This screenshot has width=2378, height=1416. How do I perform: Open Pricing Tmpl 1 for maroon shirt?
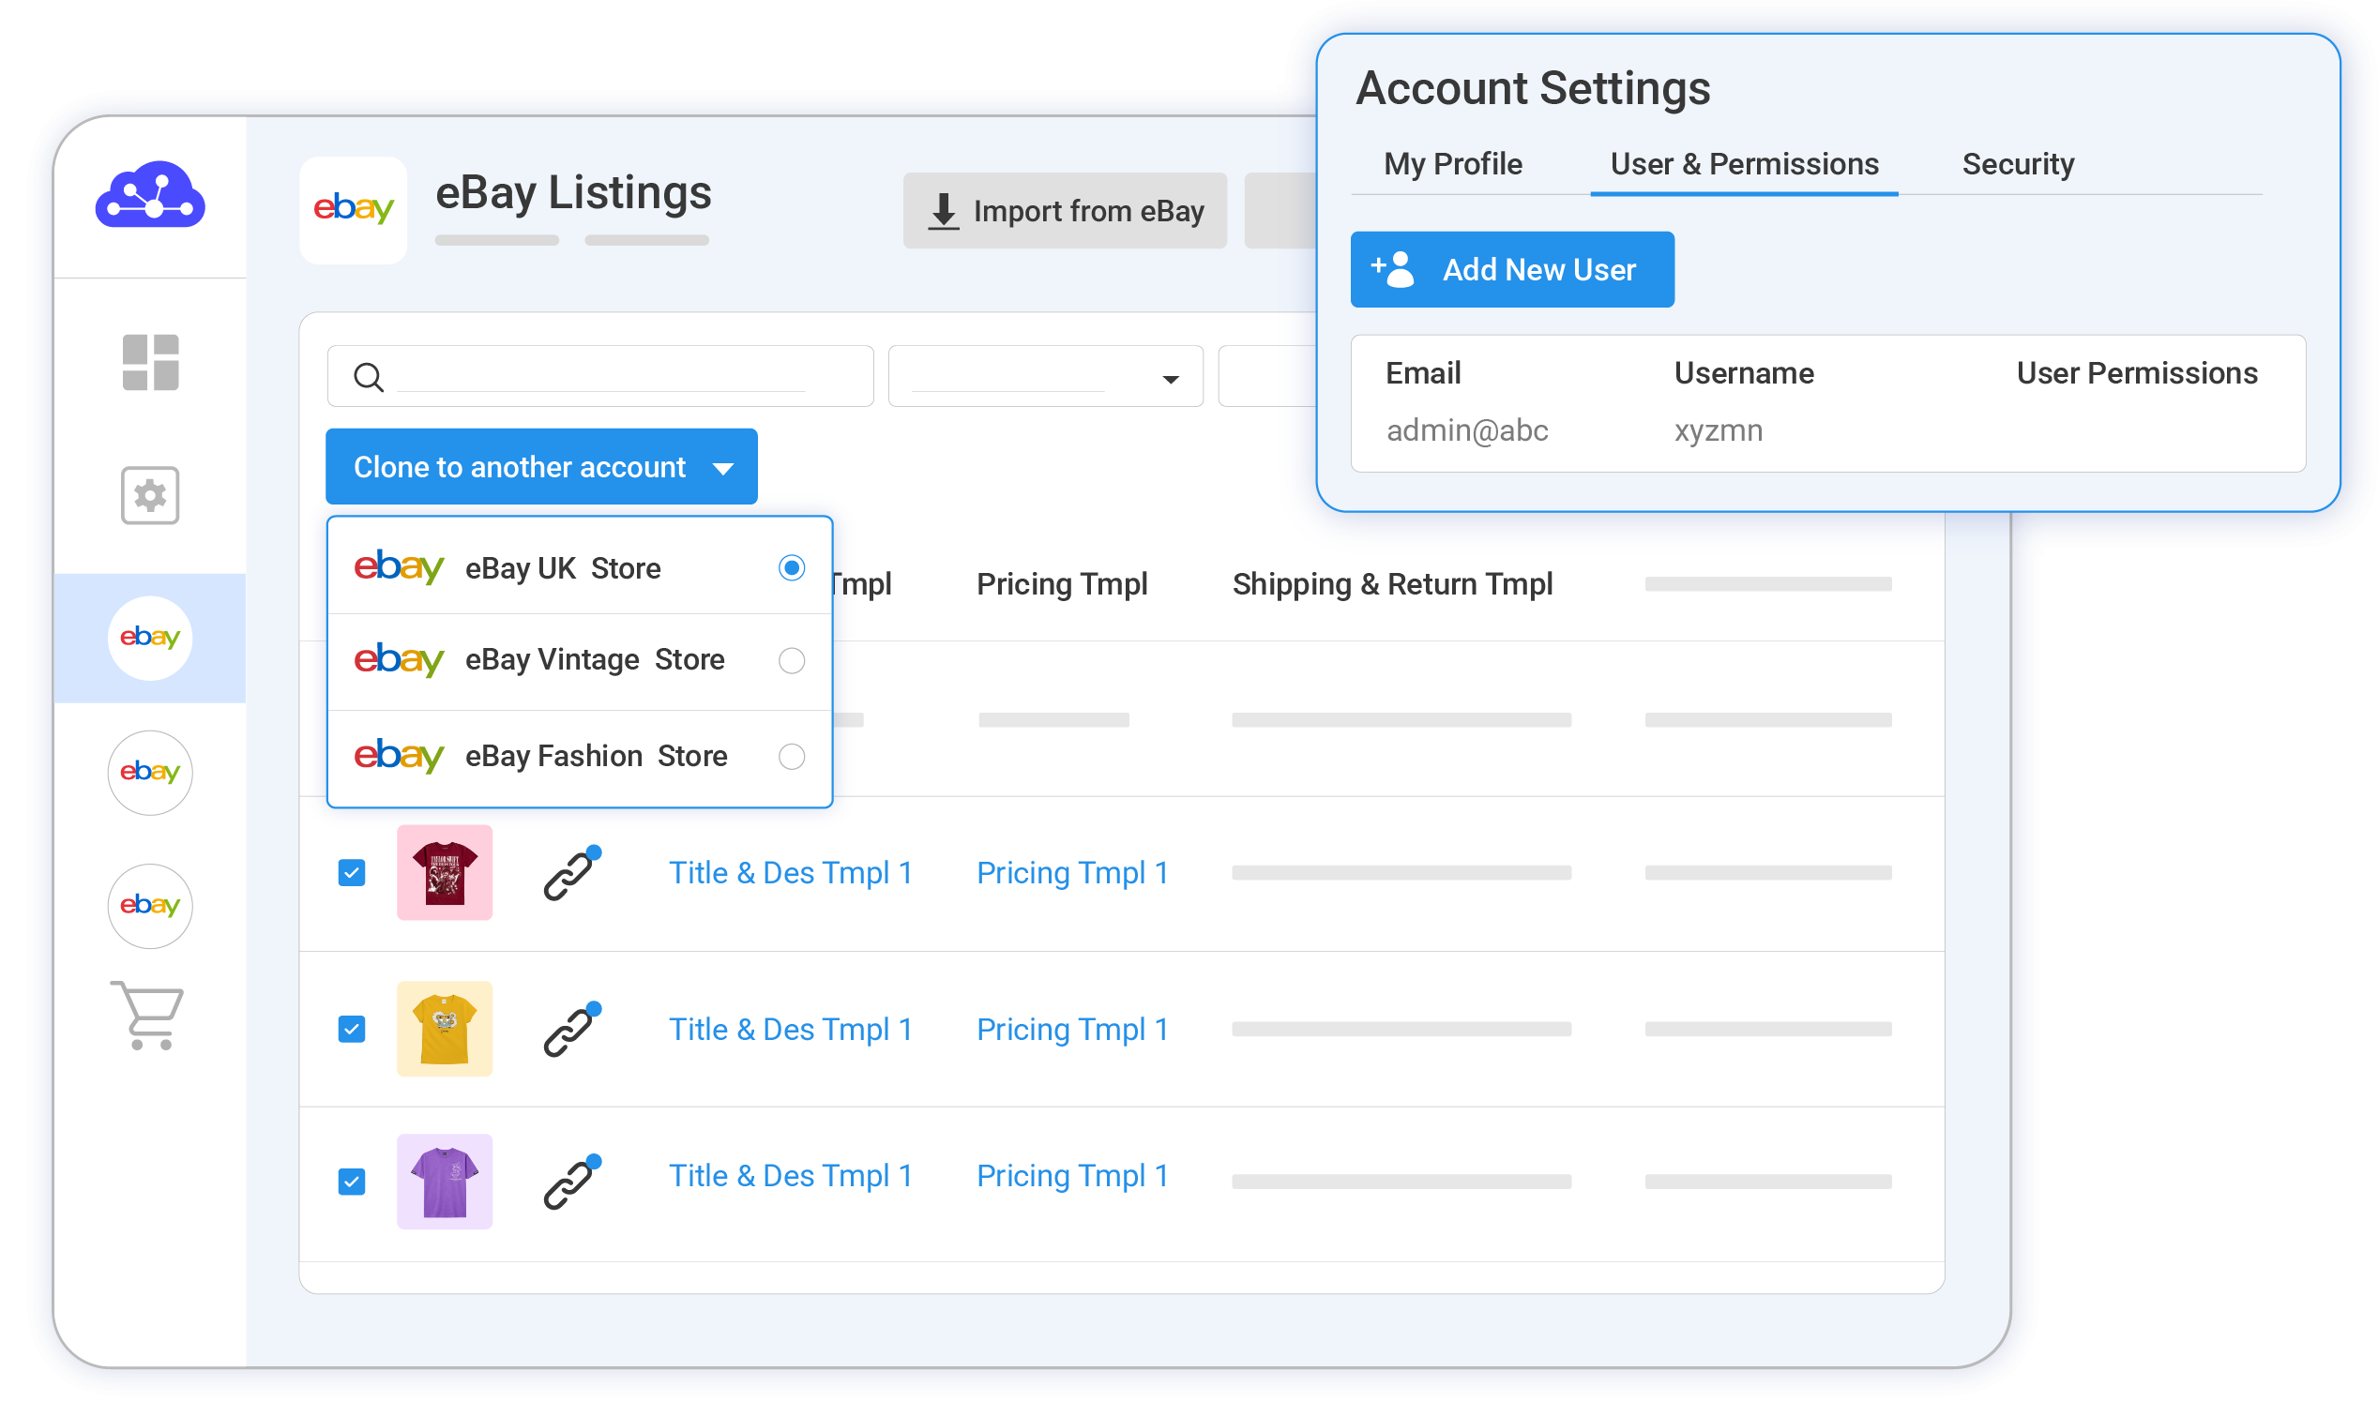pos(1072,873)
